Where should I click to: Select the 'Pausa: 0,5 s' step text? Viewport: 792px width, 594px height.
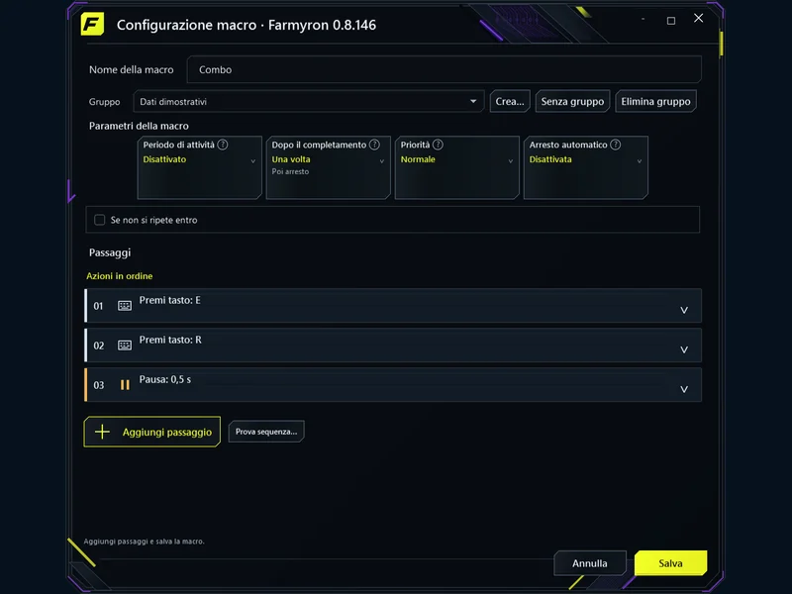pos(165,379)
